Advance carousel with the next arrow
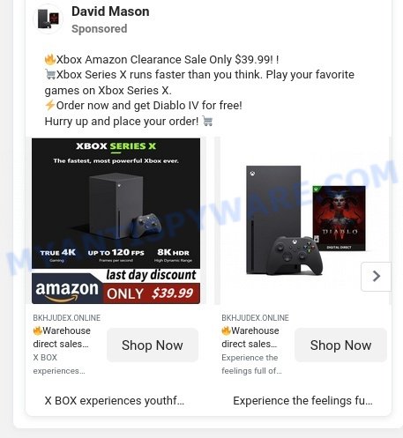The image size is (403, 438). click(x=376, y=276)
